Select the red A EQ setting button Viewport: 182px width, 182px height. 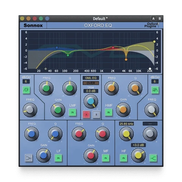point(86,115)
